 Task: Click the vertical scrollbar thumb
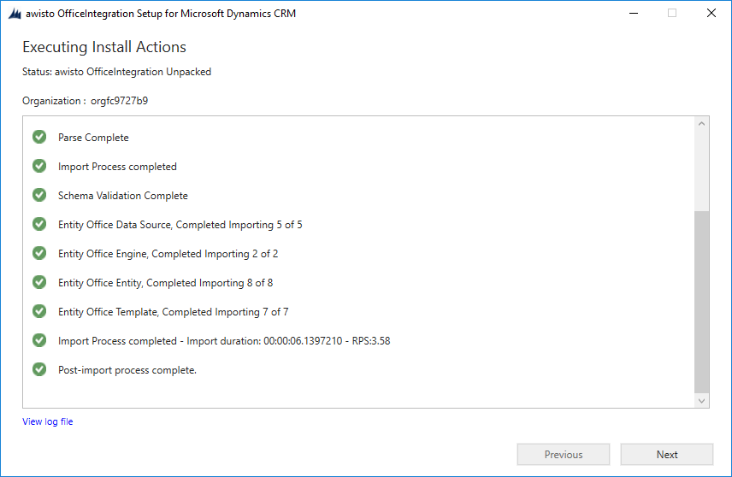coord(701,302)
